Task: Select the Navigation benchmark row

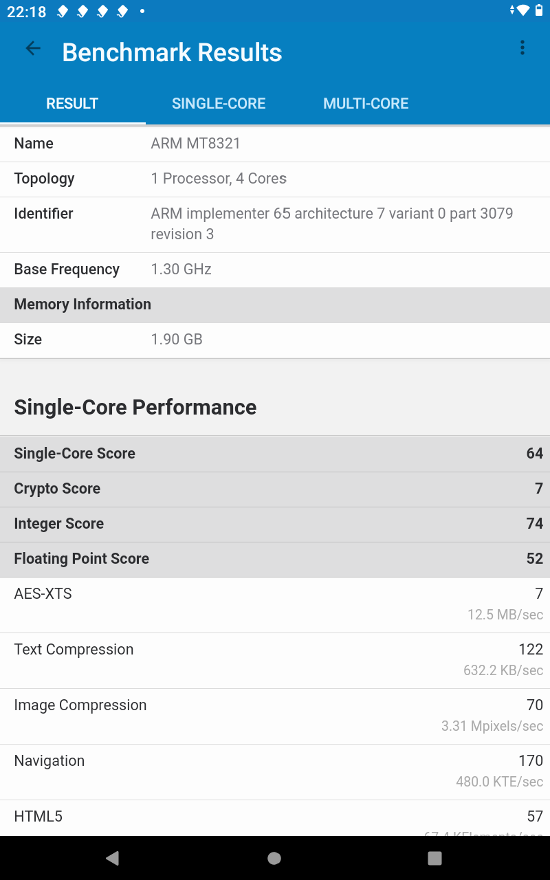Action: [x=275, y=771]
